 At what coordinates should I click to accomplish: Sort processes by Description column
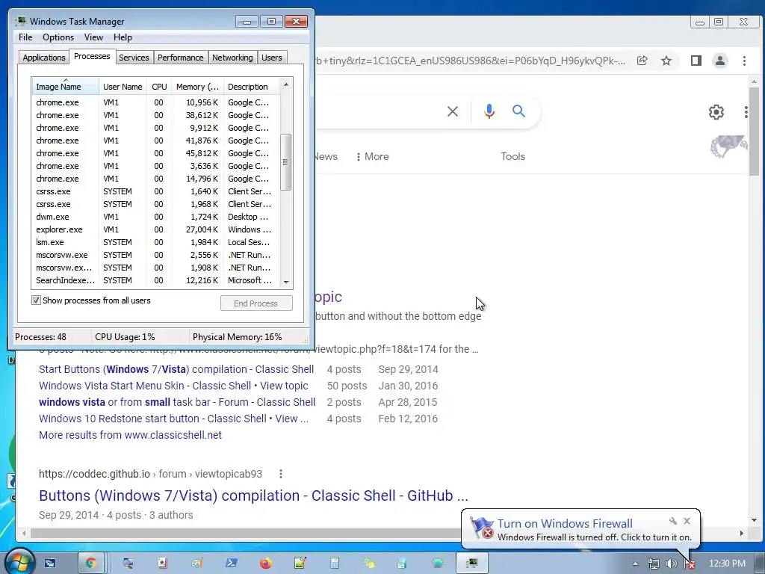pyautogui.click(x=252, y=87)
